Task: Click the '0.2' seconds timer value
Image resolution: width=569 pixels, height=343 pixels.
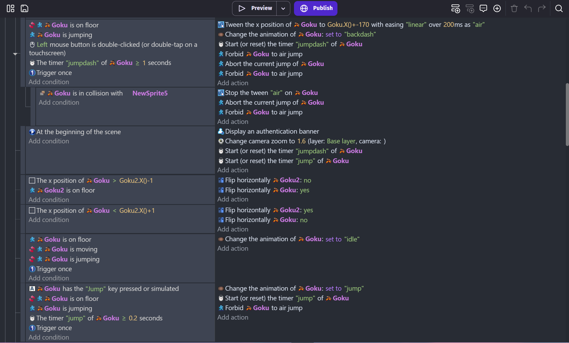Action: coord(133,318)
